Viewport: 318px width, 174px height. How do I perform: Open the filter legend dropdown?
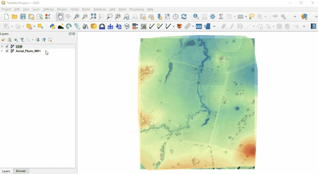[23, 40]
